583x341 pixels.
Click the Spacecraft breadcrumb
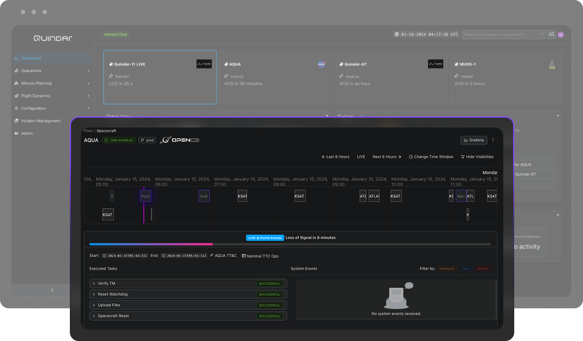[106, 131]
